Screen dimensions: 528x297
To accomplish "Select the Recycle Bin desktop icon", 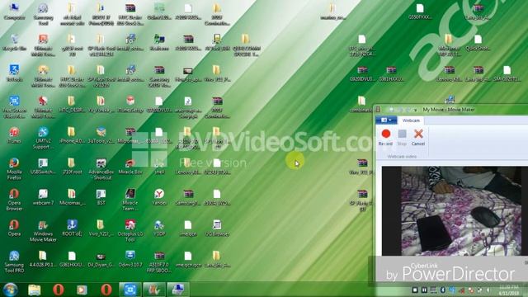I will [14, 42].
